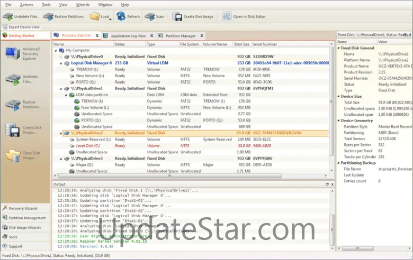Click the Open in Disk Editor icon
413x260 pixels.
[x=227, y=16]
